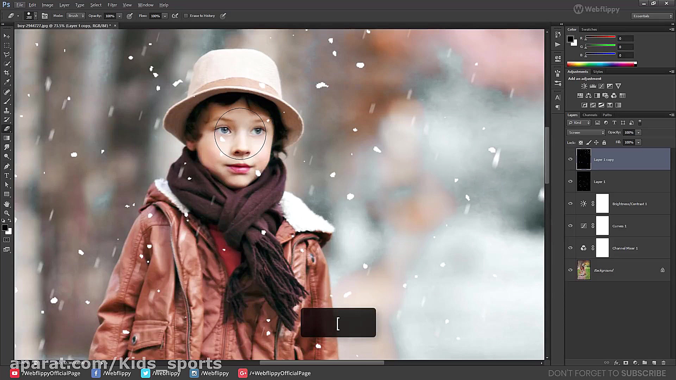Enable the Erase to History checkbox

186,16
